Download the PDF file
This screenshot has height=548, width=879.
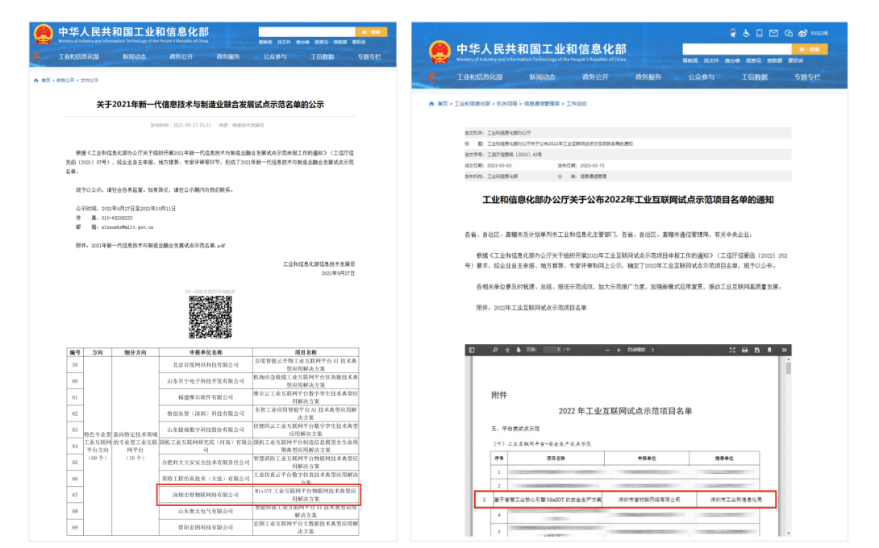pyautogui.click(x=758, y=350)
